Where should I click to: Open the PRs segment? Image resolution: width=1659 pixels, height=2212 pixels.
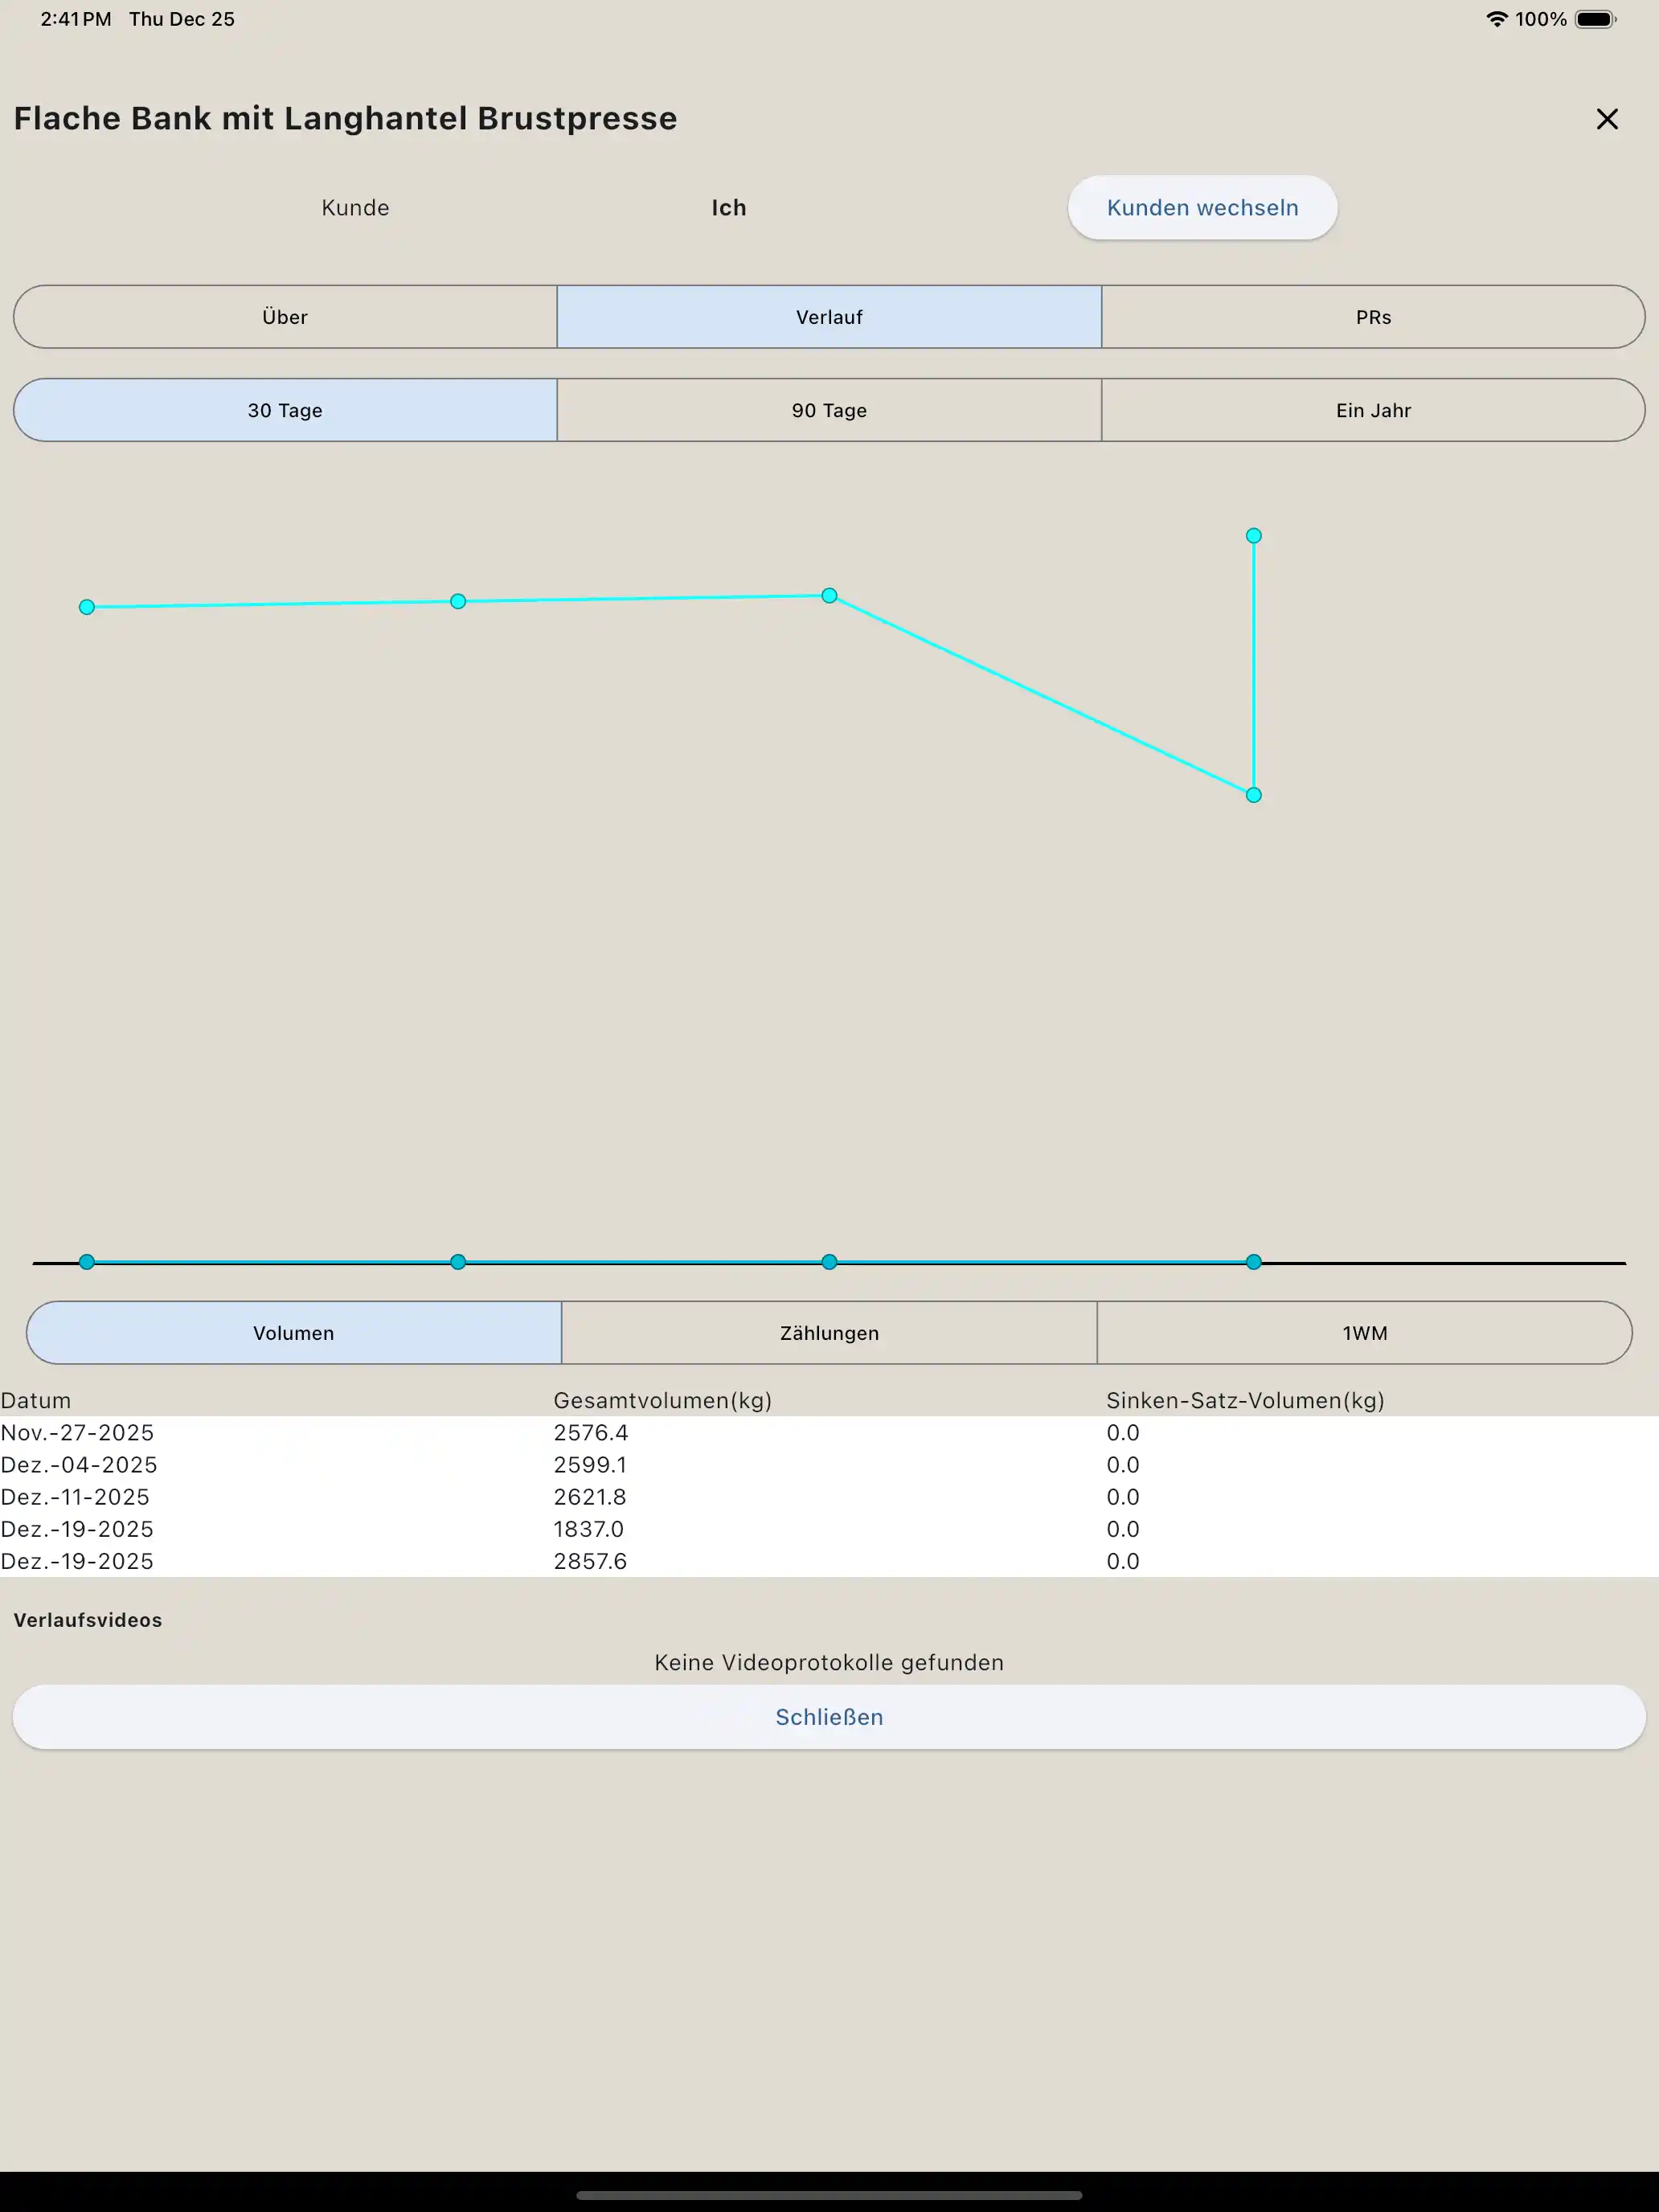tap(1372, 317)
